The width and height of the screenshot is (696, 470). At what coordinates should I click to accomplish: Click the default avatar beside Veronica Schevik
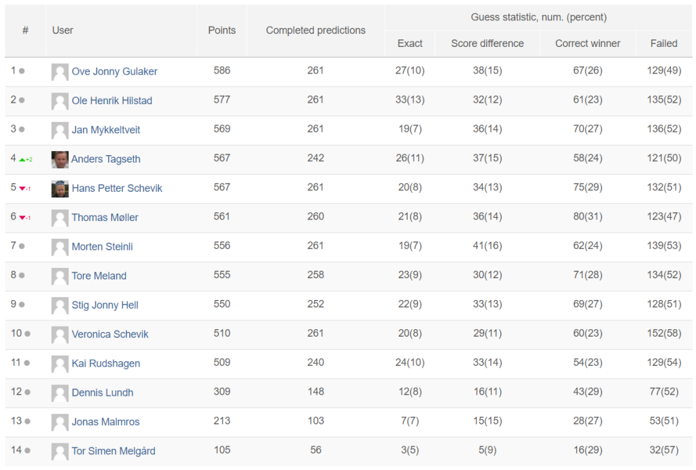(60, 335)
